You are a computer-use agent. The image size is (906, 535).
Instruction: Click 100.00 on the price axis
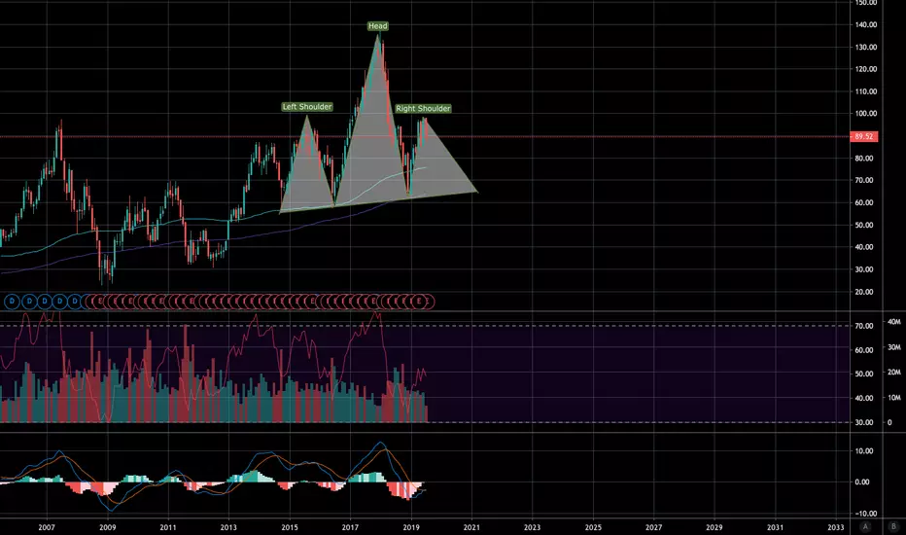pos(865,114)
